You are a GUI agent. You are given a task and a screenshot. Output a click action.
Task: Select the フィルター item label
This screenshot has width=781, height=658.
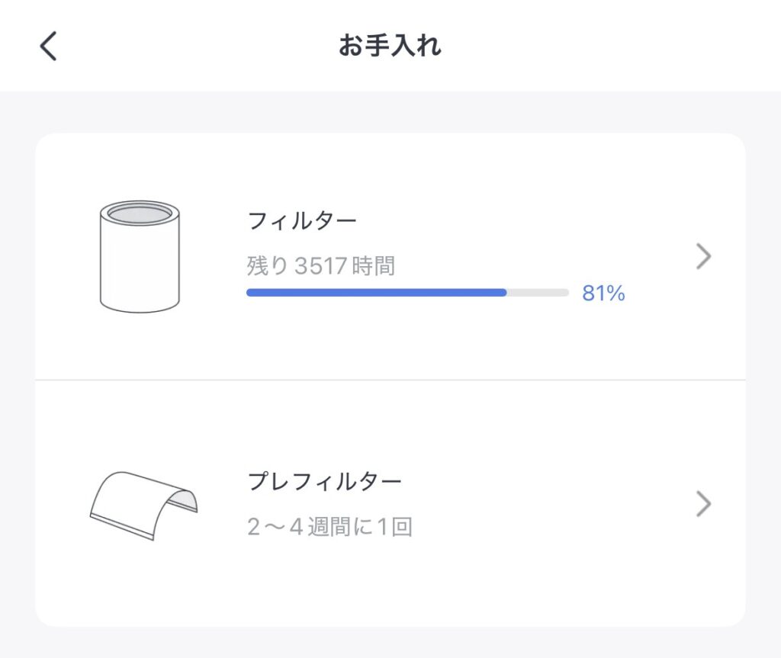click(302, 222)
